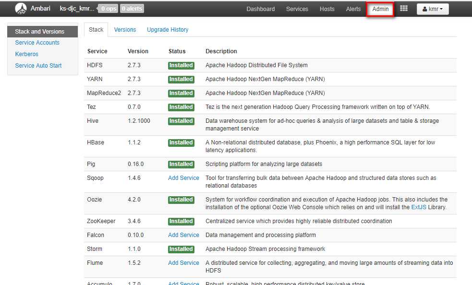
Task: Open Kerberos in sidebar
Action: coord(27,54)
